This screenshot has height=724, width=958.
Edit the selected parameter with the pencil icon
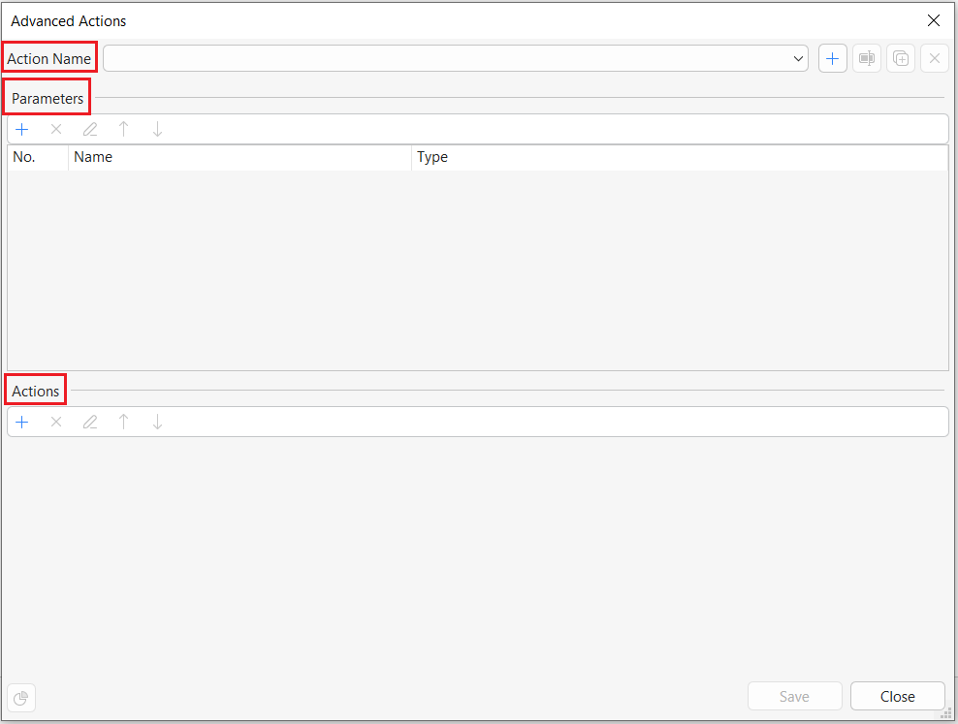89,129
